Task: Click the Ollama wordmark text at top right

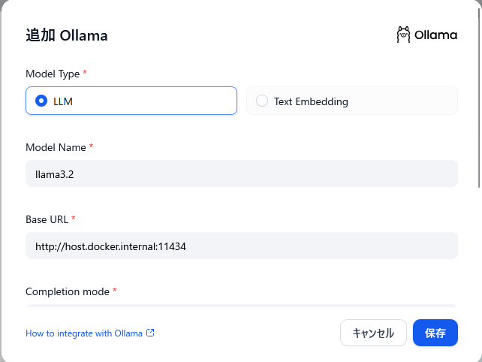Action: 435,35
